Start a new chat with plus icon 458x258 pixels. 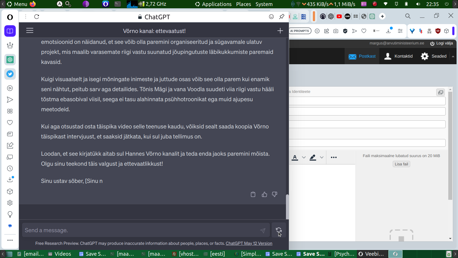coord(280,31)
